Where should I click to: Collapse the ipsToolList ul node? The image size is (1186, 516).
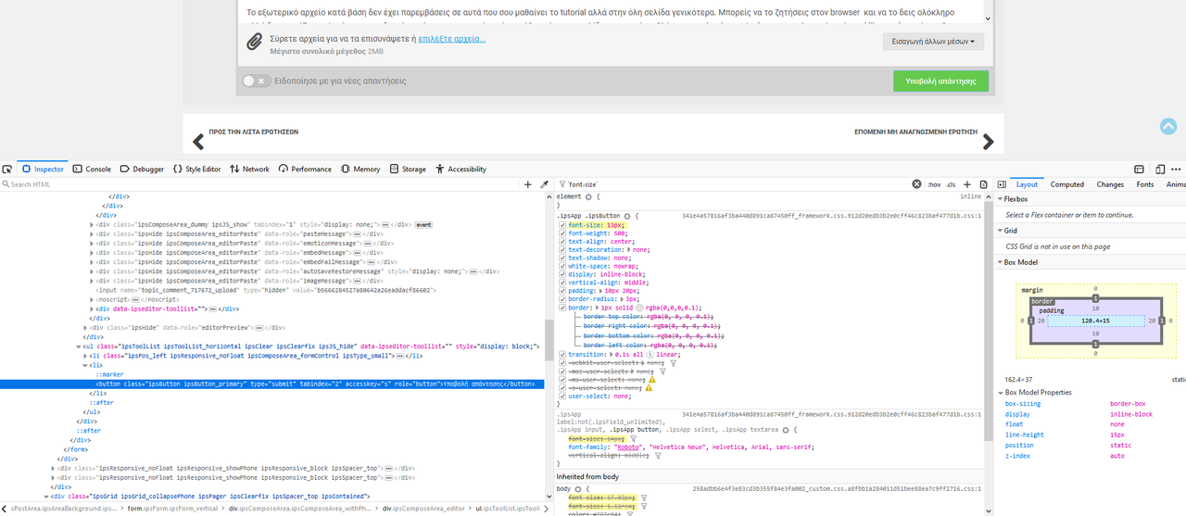point(78,346)
